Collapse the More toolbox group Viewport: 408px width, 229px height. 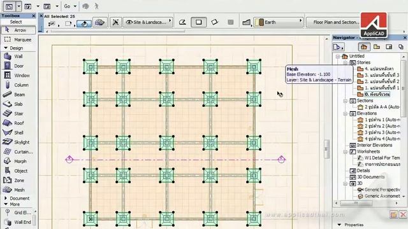coord(6,204)
